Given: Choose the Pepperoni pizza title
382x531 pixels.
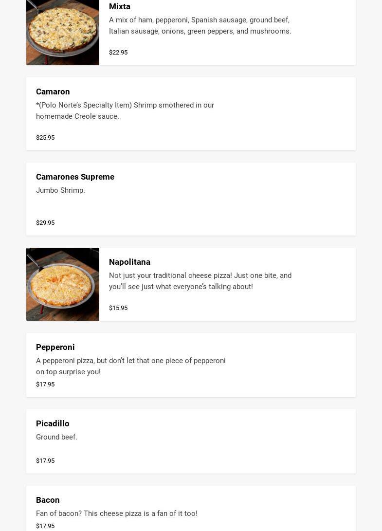Looking at the screenshot, I should pyautogui.click(x=55, y=347).
